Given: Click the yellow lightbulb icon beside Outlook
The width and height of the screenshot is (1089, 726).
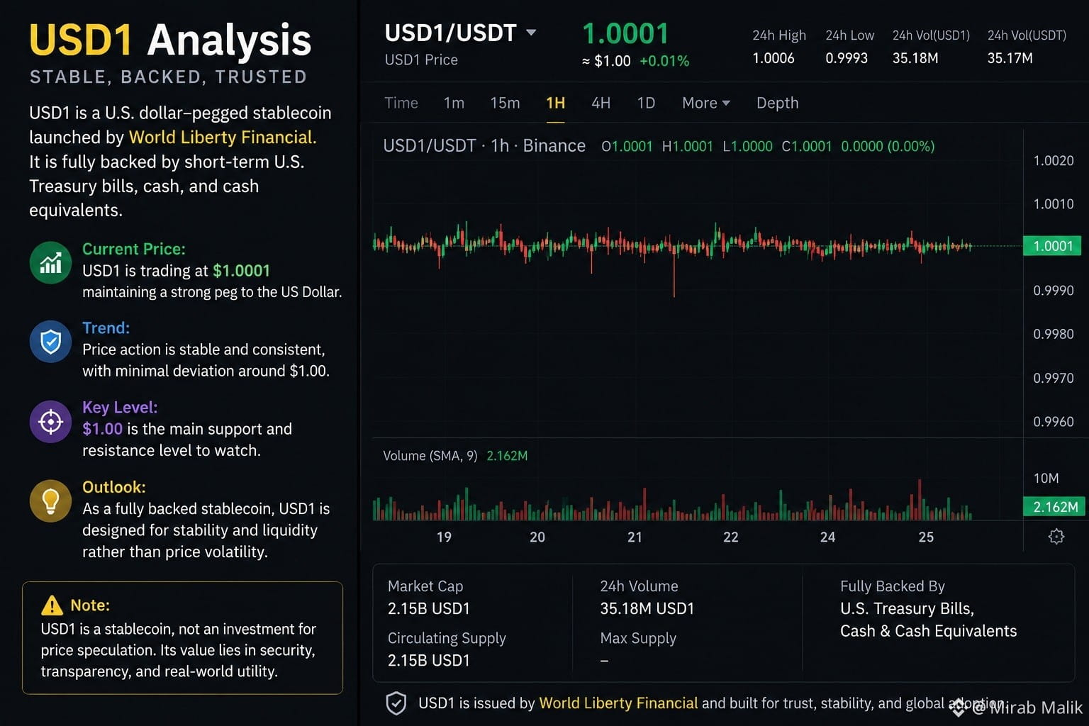Looking at the screenshot, I should 50,501.
